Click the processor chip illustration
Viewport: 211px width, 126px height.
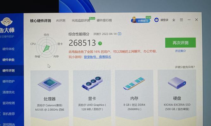click(x=50, y=84)
